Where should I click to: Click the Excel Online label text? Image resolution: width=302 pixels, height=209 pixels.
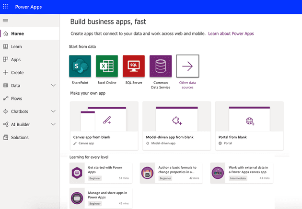click(x=107, y=83)
